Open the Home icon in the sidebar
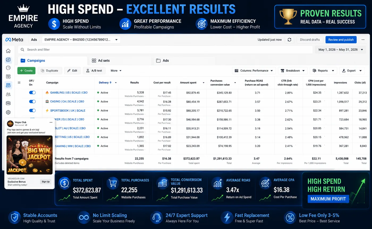This screenshot has width=372, height=229. [x=8, y=51]
